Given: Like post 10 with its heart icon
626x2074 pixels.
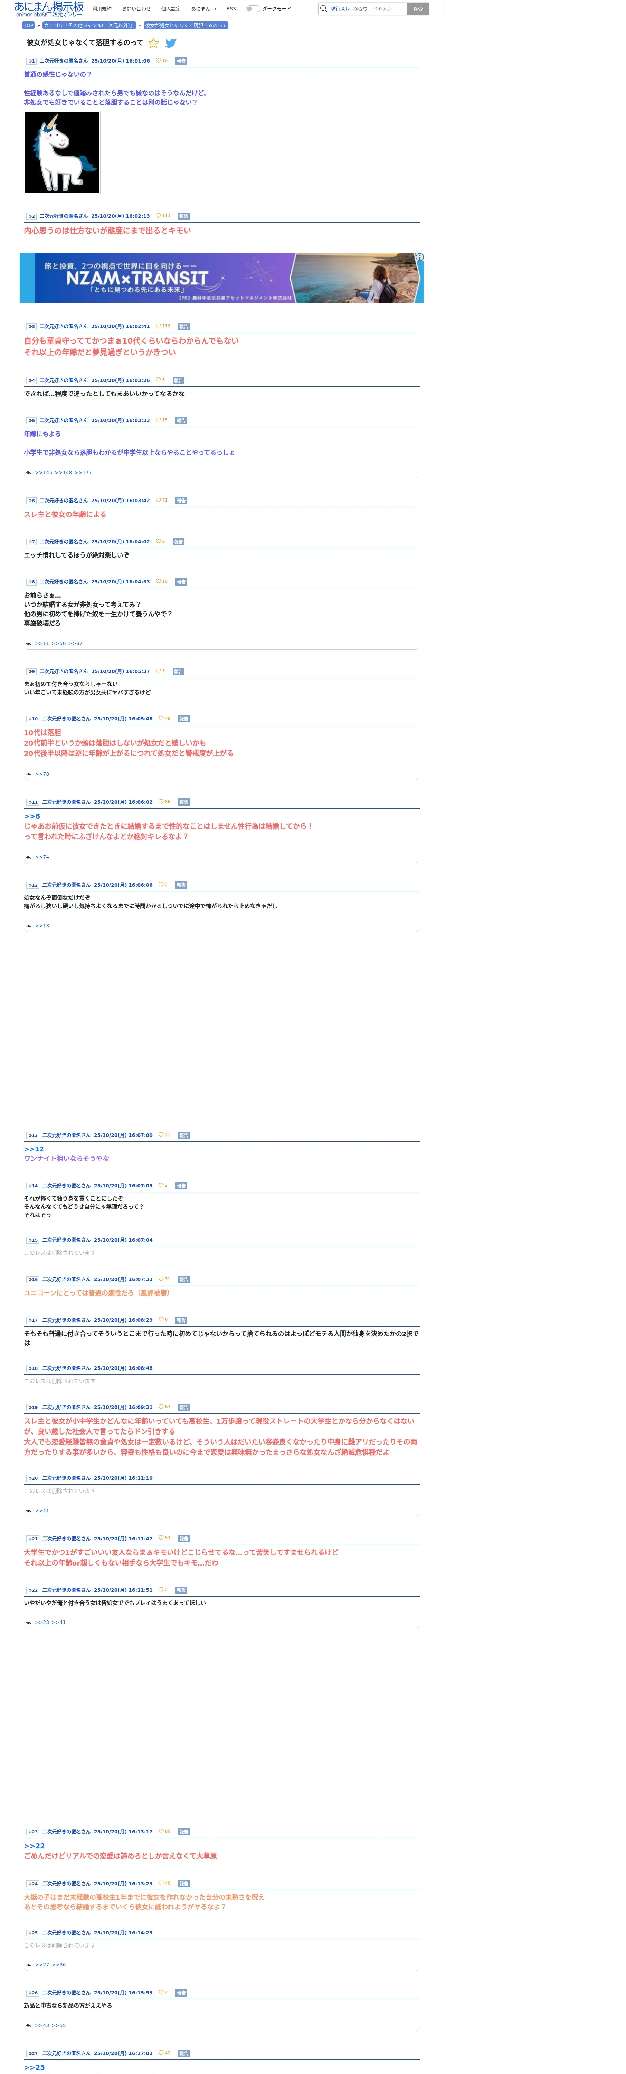Looking at the screenshot, I should [161, 718].
